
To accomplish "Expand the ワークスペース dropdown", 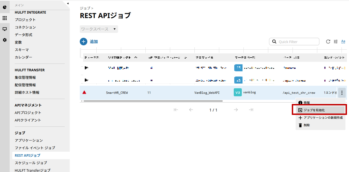I will (x=99, y=29).
